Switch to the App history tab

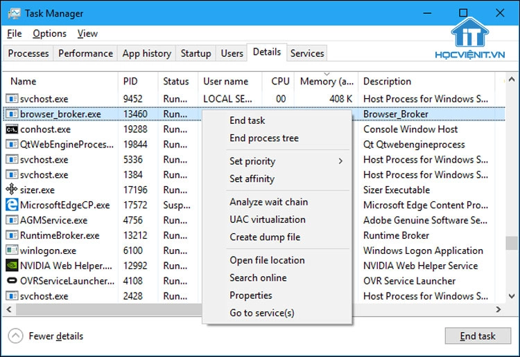pos(146,53)
